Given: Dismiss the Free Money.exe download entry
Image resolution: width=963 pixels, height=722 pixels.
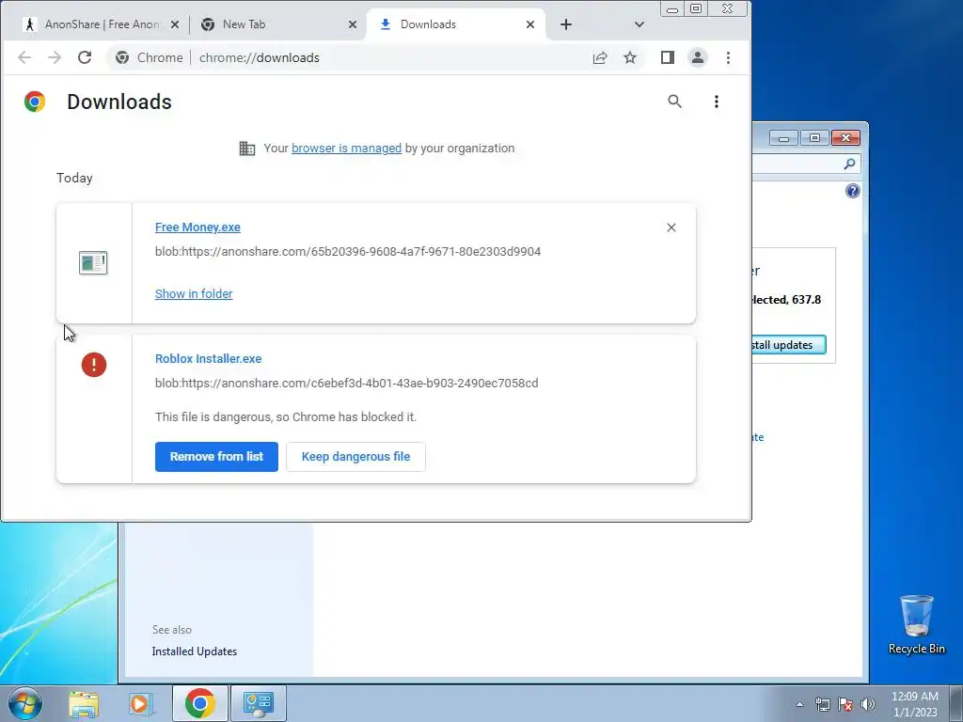Looking at the screenshot, I should 671,228.
